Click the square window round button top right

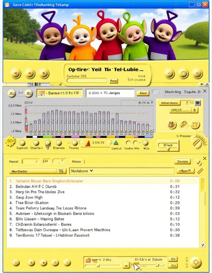coord(183,73)
